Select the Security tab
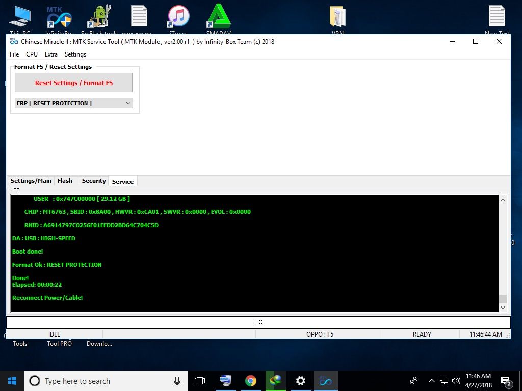 (94, 181)
